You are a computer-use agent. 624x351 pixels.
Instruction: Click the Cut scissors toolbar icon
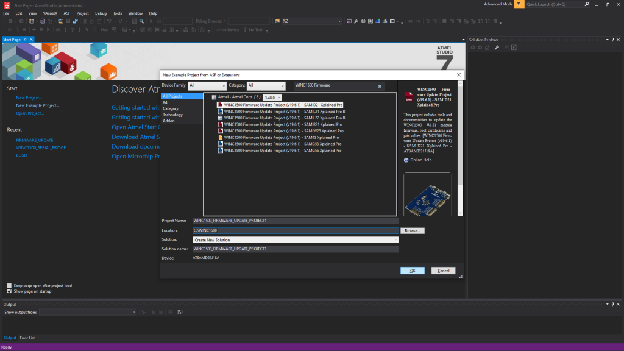[x=85, y=21]
